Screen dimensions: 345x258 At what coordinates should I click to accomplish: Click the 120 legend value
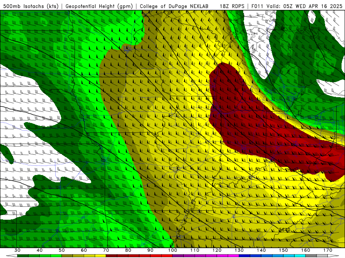[217, 250]
